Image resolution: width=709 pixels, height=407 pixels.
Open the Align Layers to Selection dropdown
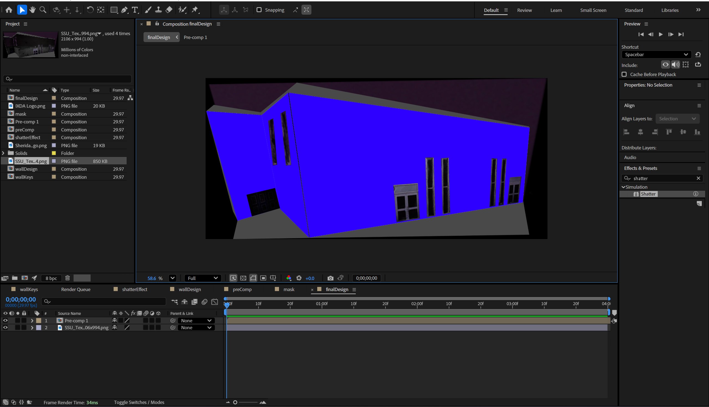click(677, 118)
